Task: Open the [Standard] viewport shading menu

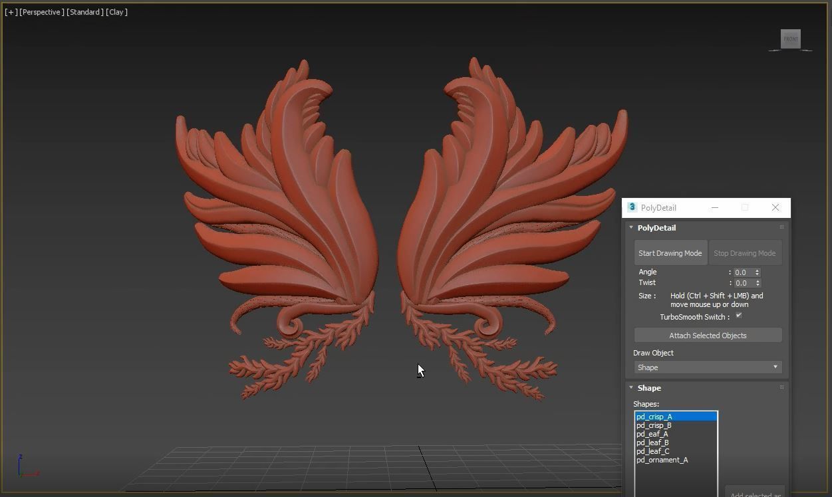Action: click(x=84, y=12)
